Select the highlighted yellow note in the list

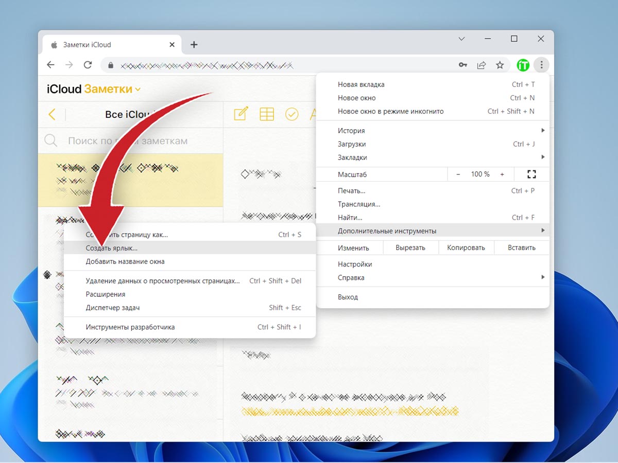131,180
